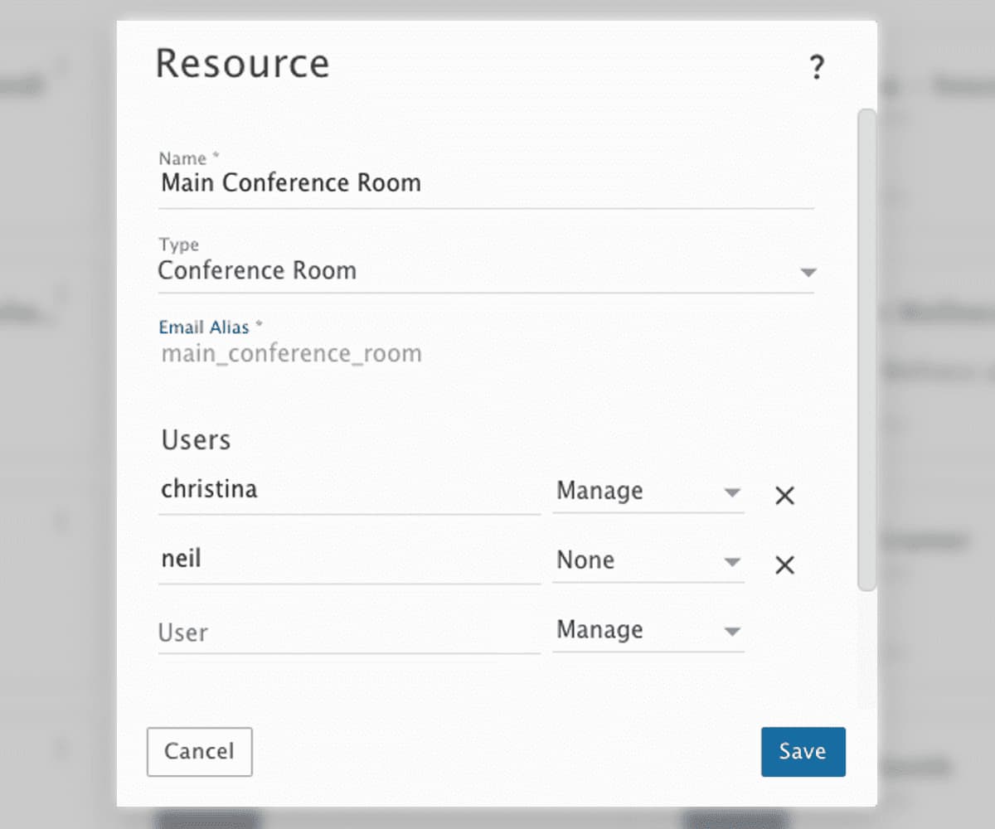995x829 pixels.
Task: Cancel editing the resource
Action: (x=199, y=752)
